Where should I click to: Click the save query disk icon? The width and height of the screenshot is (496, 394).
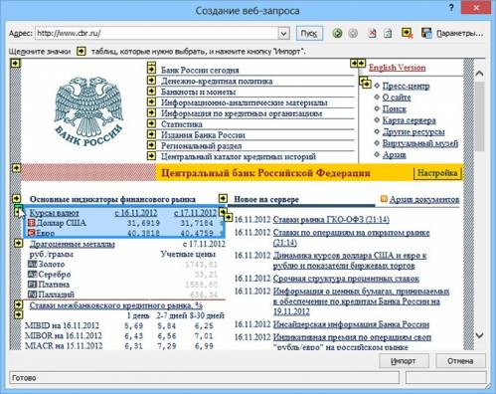[x=426, y=33]
